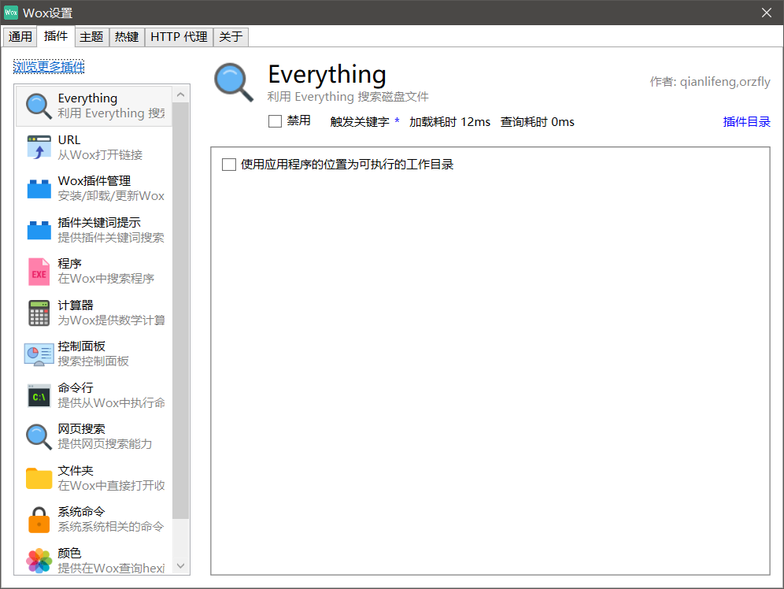Click the trigger keyword asterisk value
784x589 pixels.
tap(397, 120)
